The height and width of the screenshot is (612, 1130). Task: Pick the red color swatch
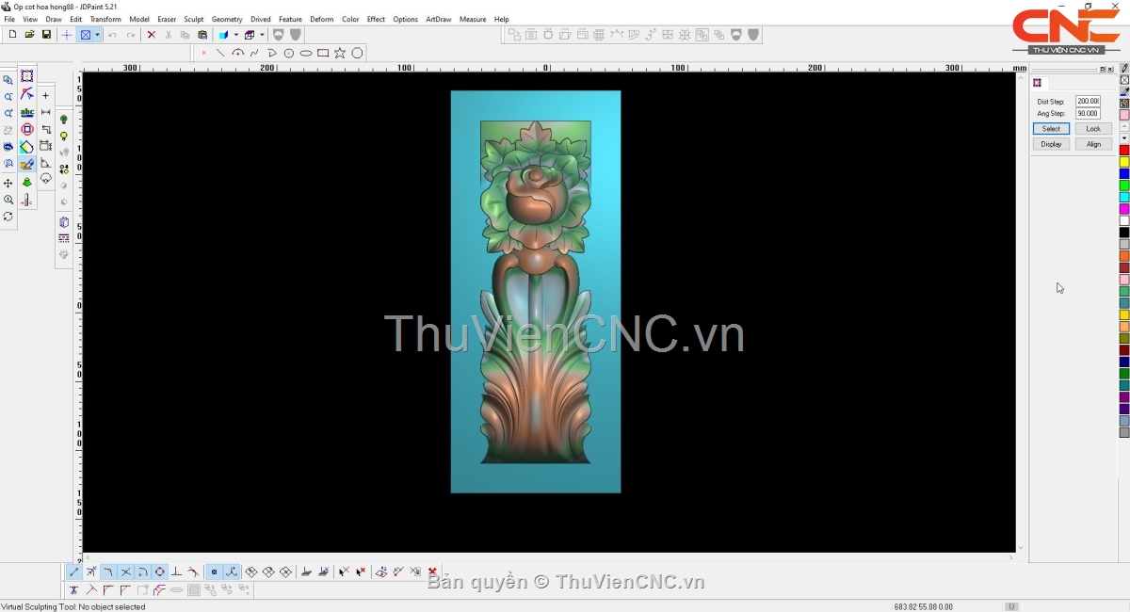coord(1124,151)
